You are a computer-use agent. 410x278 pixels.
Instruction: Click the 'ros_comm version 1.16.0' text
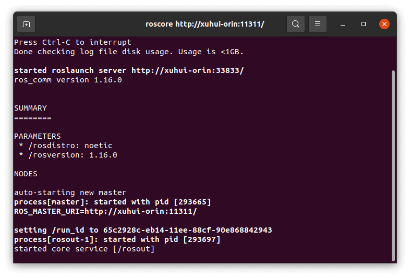68,80
